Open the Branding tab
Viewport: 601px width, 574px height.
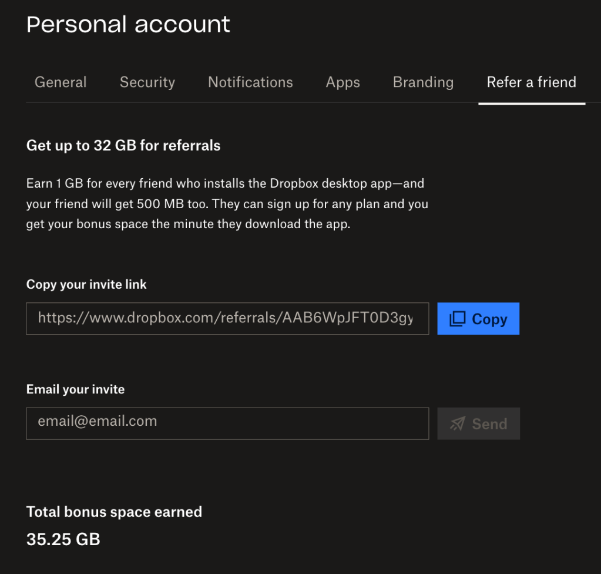click(423, 82)
